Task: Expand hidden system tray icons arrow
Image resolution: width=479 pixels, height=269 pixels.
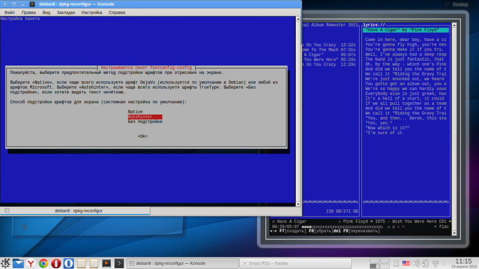Action: (x=444, y=264)
